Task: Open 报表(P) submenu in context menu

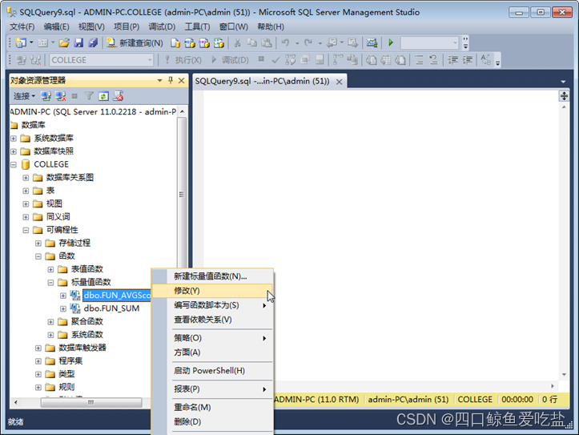Action: 212,389
